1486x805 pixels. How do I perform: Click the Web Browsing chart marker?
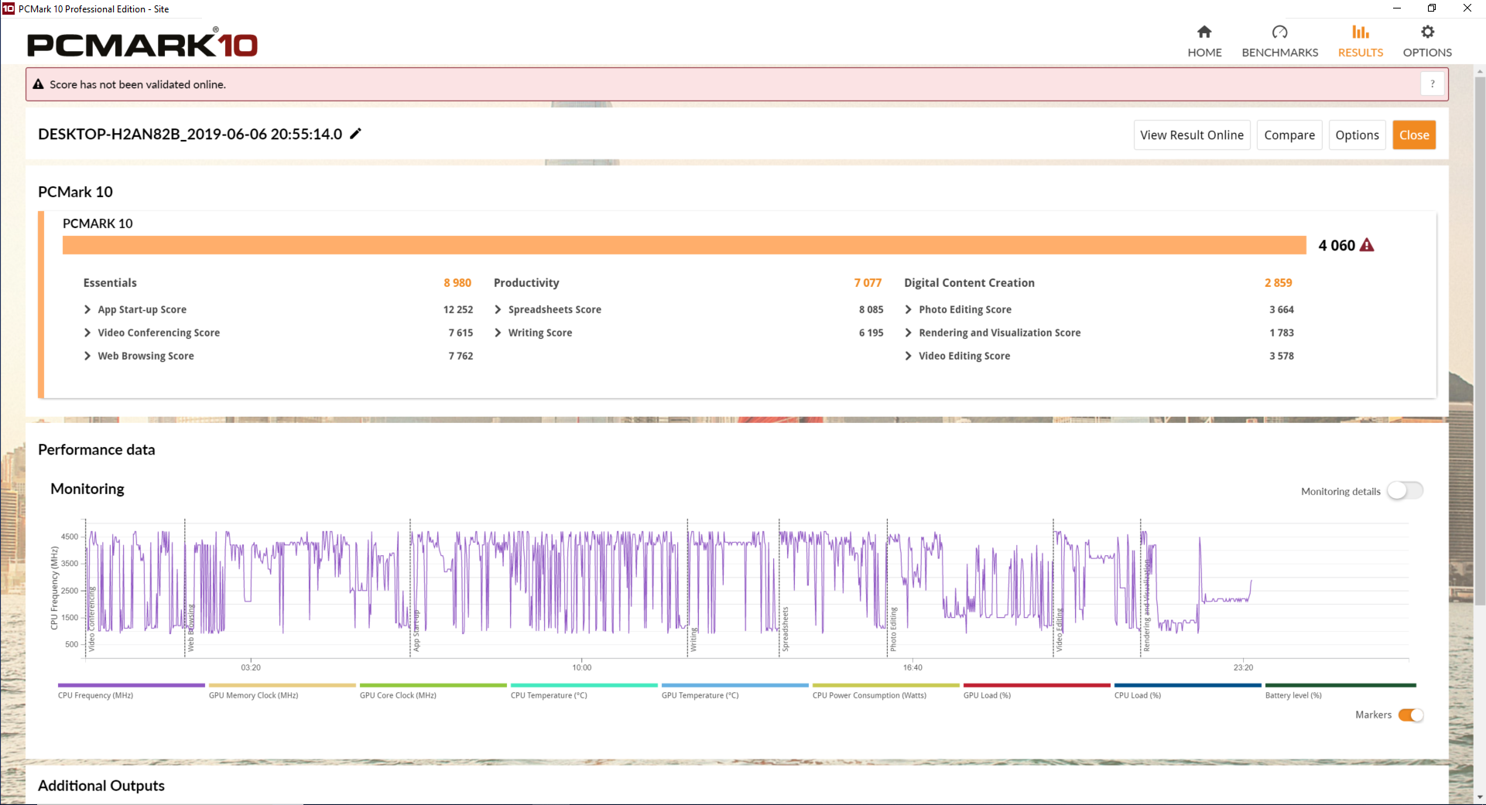click(x=191, y=628)
